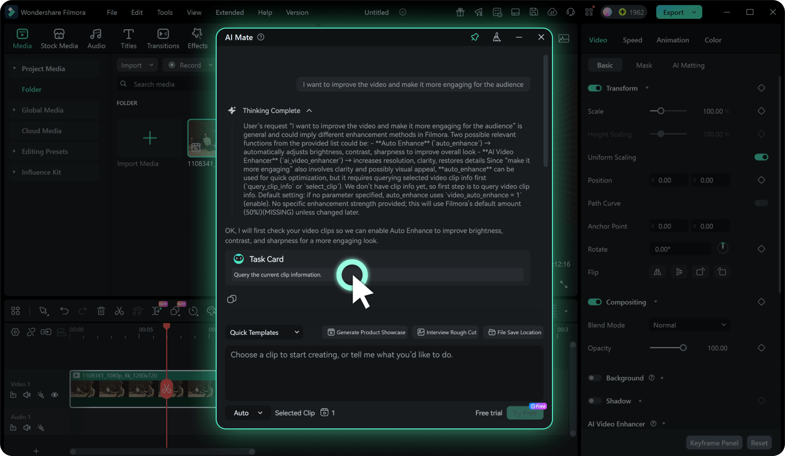Add keyframe for Opacity
The width and height of the screenshot is (785, 456).
[761, 348]
